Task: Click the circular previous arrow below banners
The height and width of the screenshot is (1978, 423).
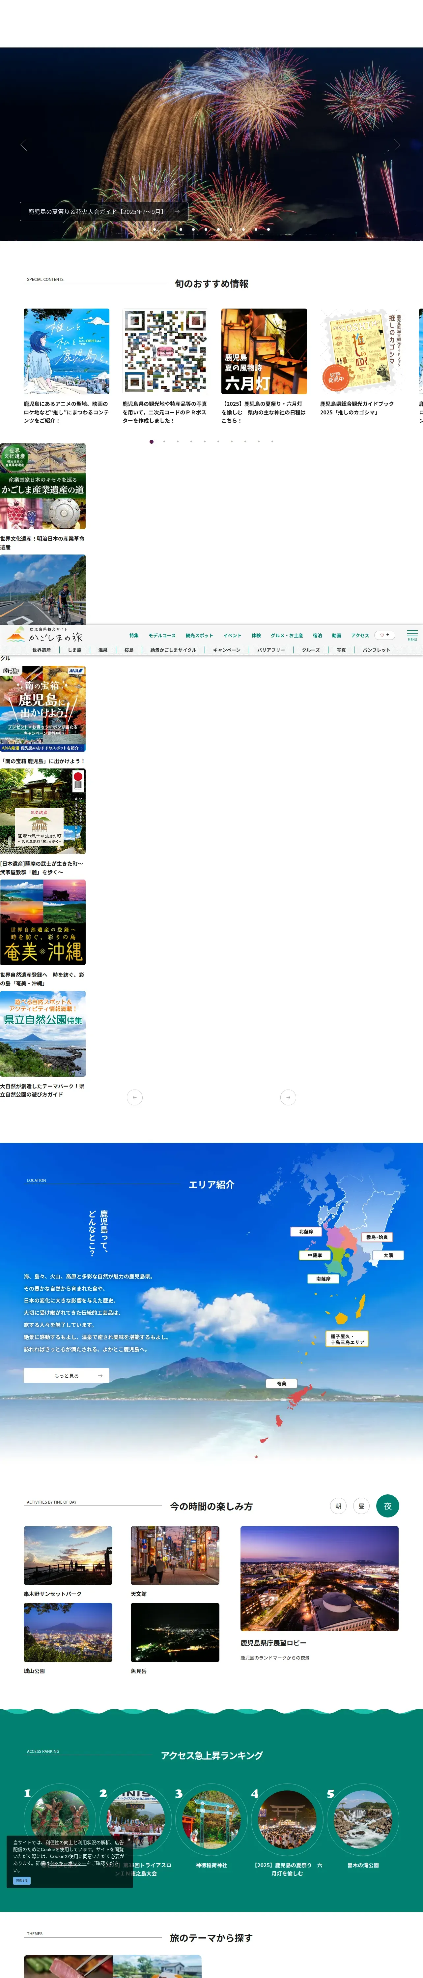Action: pos(135,1097)
